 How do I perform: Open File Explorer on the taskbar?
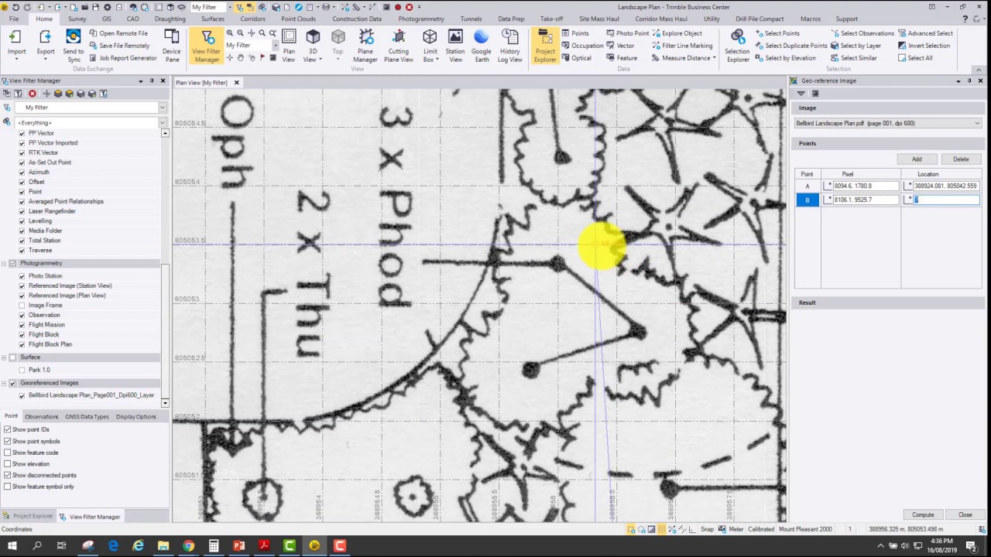(163, 545)
